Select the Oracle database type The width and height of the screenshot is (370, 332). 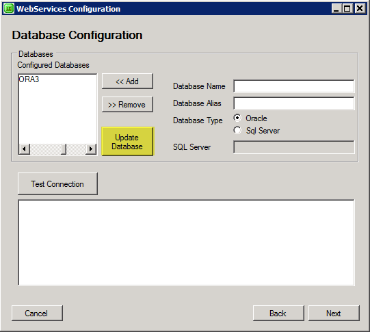click(237, 118)
